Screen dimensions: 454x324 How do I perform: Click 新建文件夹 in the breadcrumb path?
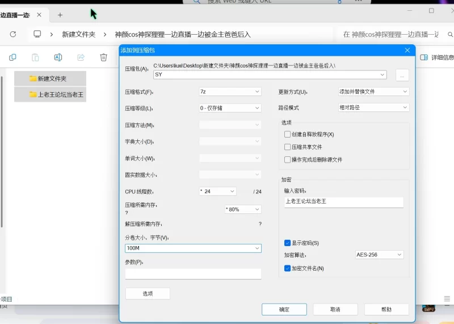pyautogui.click(x=79, y=35)
